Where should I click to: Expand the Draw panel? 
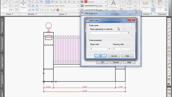(x=10, y=14)
